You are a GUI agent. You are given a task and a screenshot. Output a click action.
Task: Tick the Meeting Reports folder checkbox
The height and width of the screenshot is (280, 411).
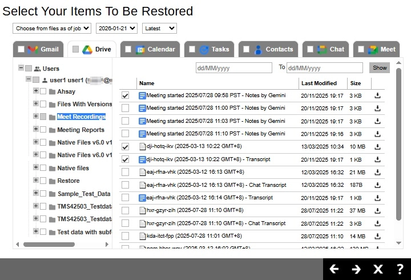click(43, 130)
